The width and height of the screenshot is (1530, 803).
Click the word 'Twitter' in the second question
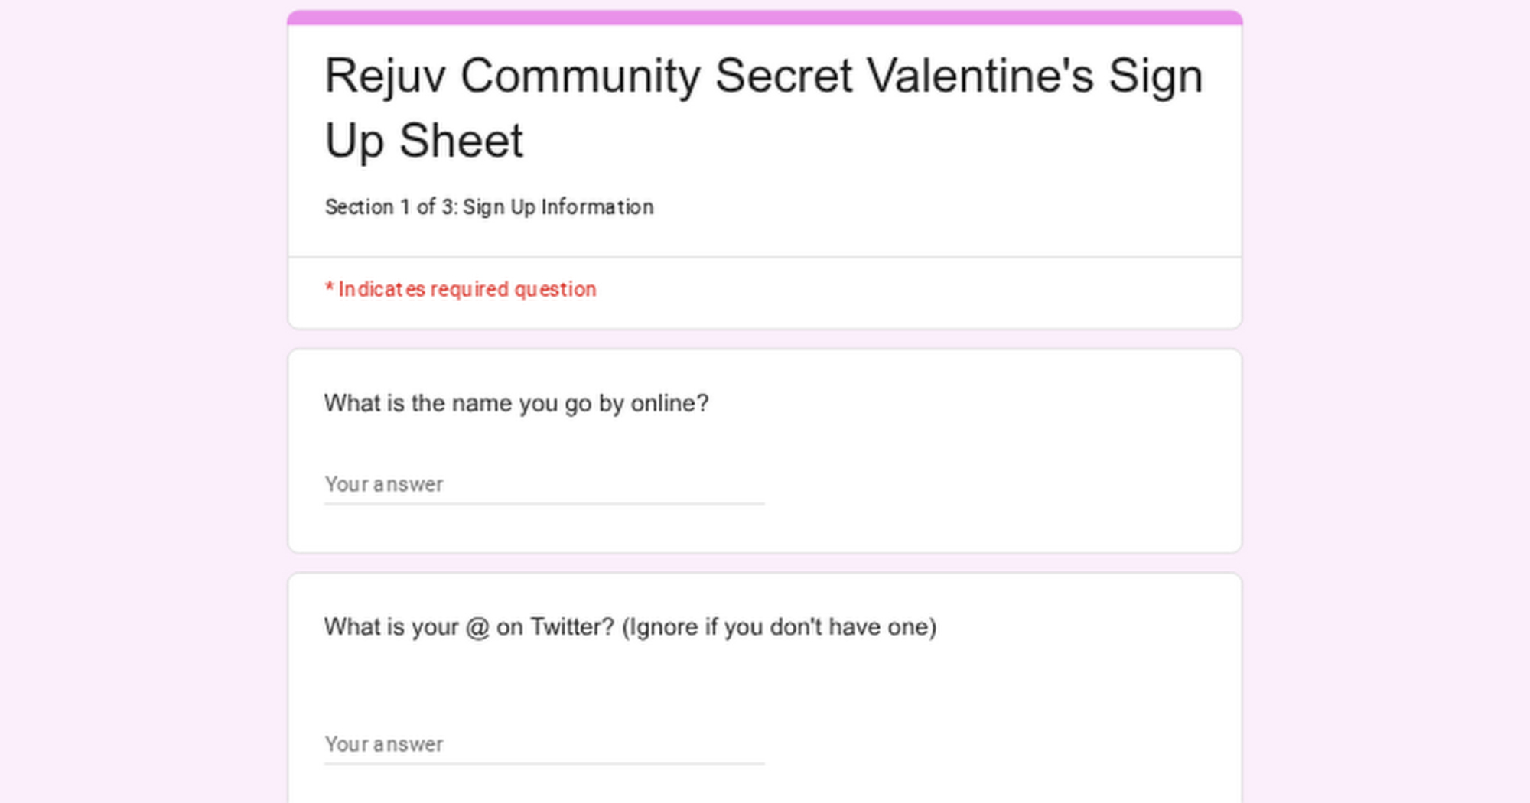(571, 627)
